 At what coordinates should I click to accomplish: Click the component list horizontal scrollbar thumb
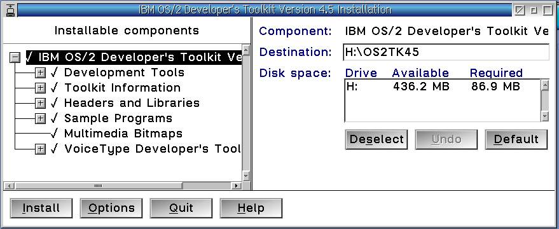point(99,186)
